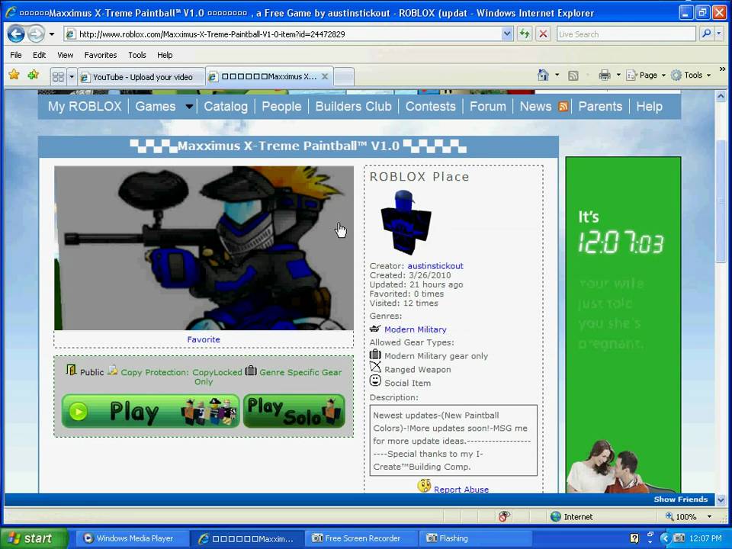Viewport: 732px width, 549px height.
Task: Expand Games dropdown arrow in nav bar
Action: click(x=189, y=107)
